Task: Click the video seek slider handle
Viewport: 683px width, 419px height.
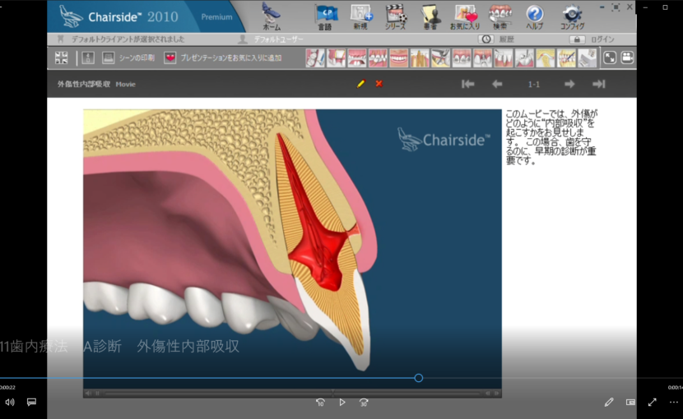Action: (x=419, y=378)
